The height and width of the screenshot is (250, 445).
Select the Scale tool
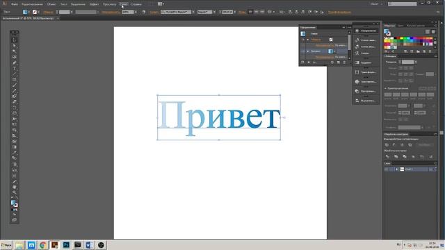pyautogui.click(x=15, y=113)
